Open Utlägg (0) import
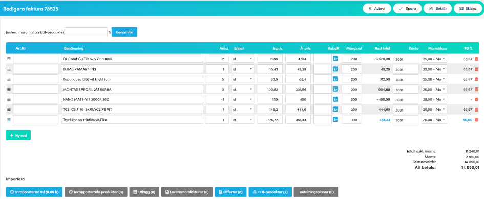Viewport: 484px width, 199px height. [144, 192]
